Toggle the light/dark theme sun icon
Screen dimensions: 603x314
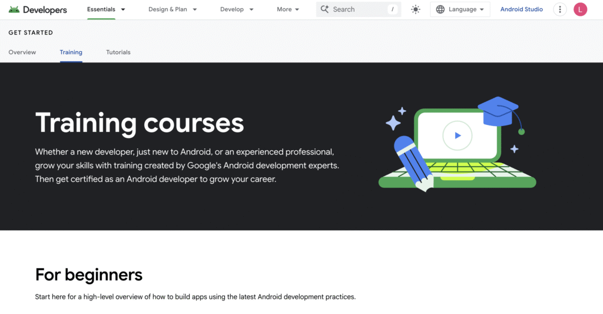click(415, 9)
